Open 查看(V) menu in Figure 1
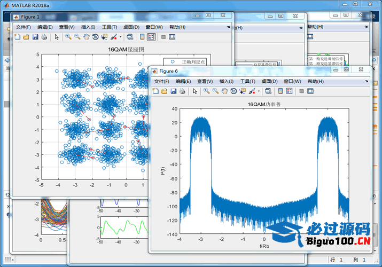Viewport: 382px width, 267px height. 67,27
